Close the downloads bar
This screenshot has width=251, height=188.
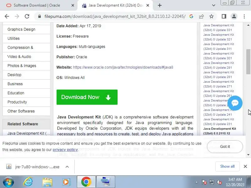[245, 166]
